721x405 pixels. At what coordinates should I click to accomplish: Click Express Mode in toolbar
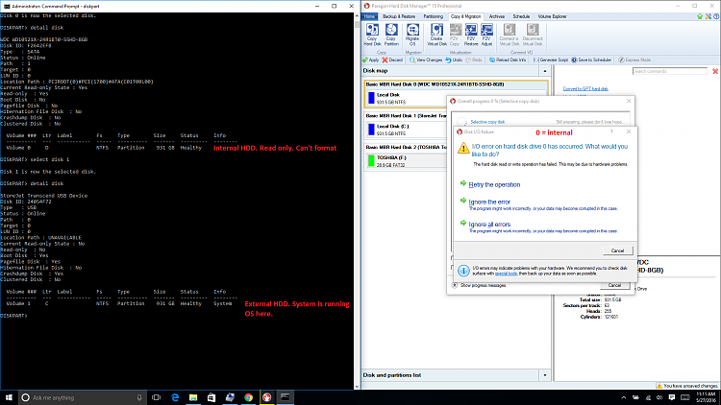tap(634, 60)
